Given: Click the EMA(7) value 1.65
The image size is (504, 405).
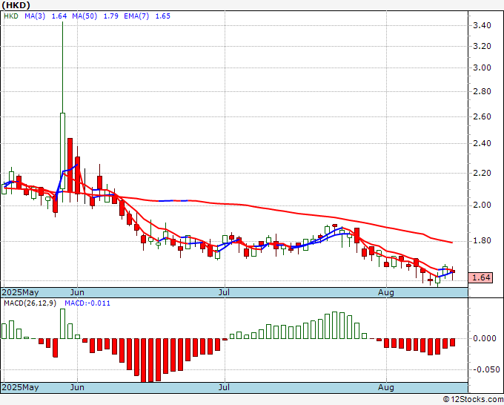Looking at the screenshot, I should [163, 16].
